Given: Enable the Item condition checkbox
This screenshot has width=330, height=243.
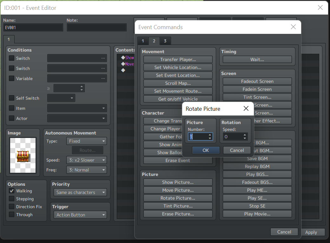Looking at the screenshot, I should pyautogui.click(x=11, y=108).
